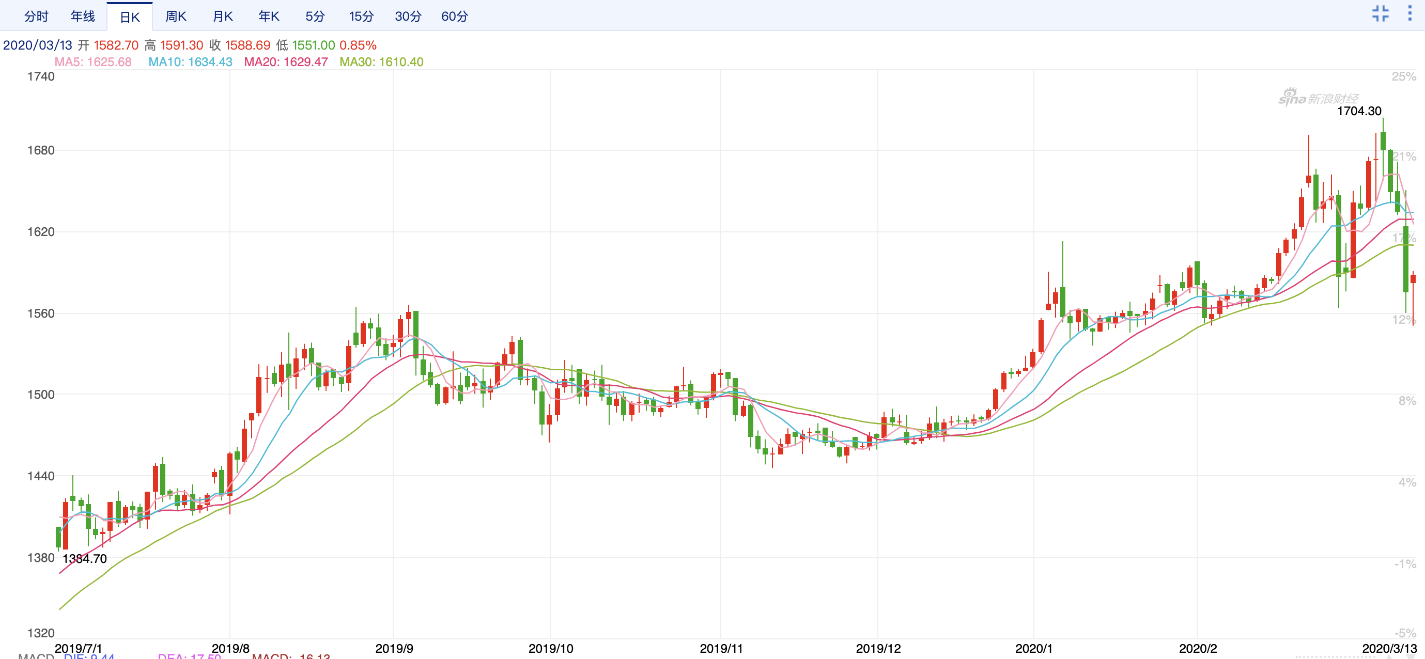1425x659 pixels.
Task: Click the MA5: 1625.68 indicator label
Action: 93,62
